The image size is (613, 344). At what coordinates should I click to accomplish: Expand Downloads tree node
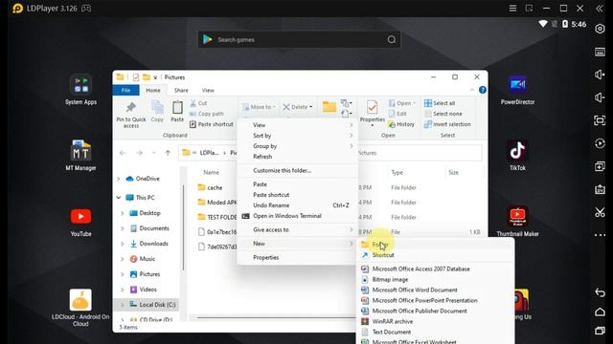pyautogui.click(x=122, y=244)
